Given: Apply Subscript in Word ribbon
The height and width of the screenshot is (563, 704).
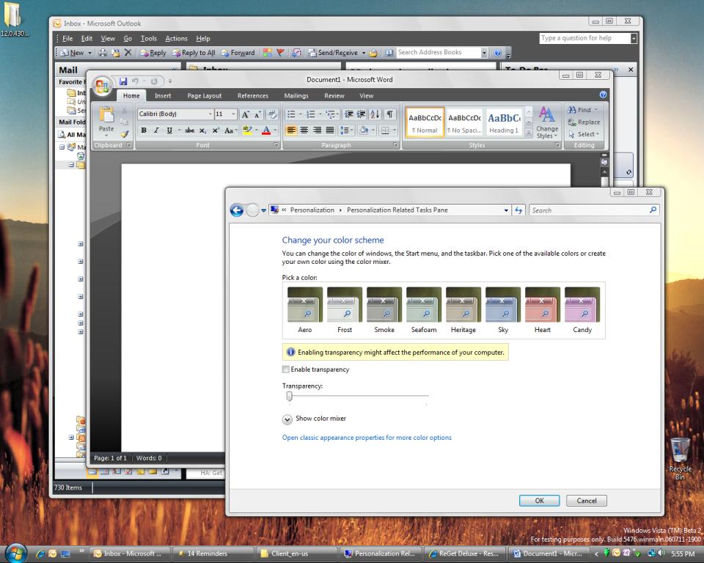Looking at the screenshot, I should click(203, 130).
